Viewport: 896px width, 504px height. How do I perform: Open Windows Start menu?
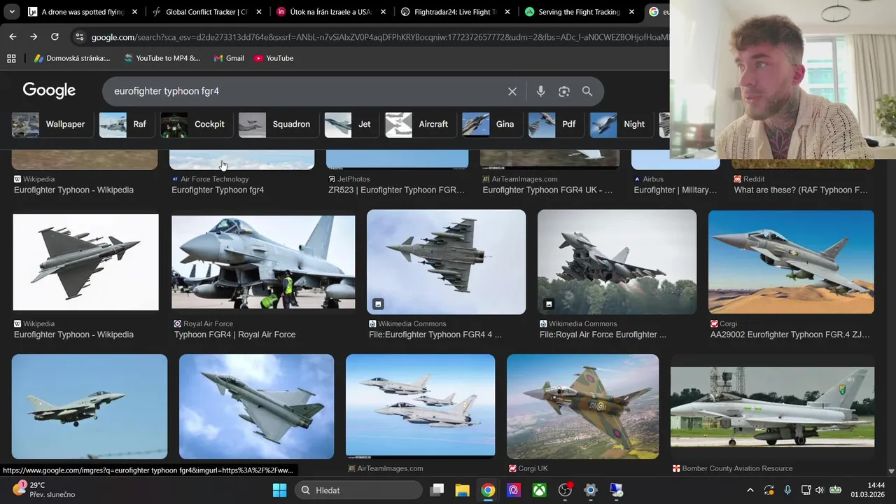279,490
